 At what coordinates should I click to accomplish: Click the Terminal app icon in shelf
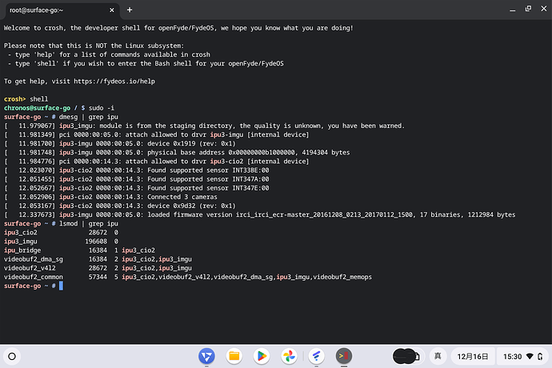pyautogui.click(x=343, y=354)
